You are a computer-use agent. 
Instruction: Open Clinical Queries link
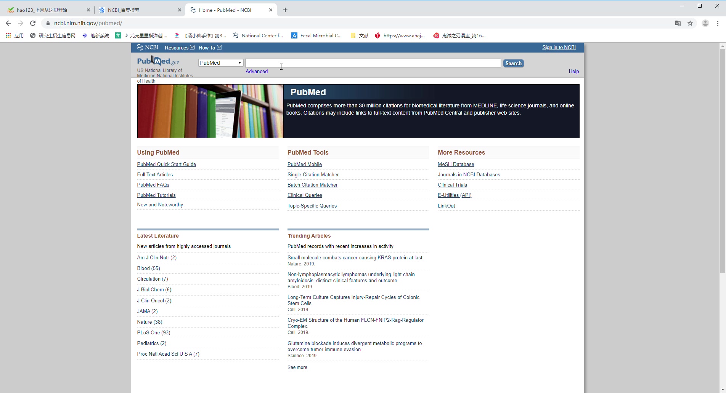point(305,195)
